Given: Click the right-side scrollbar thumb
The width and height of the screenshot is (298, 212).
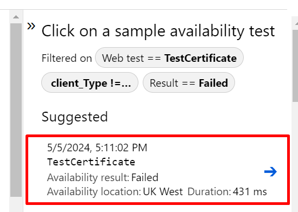Looking at the screenshot, I should pos(295,66).
